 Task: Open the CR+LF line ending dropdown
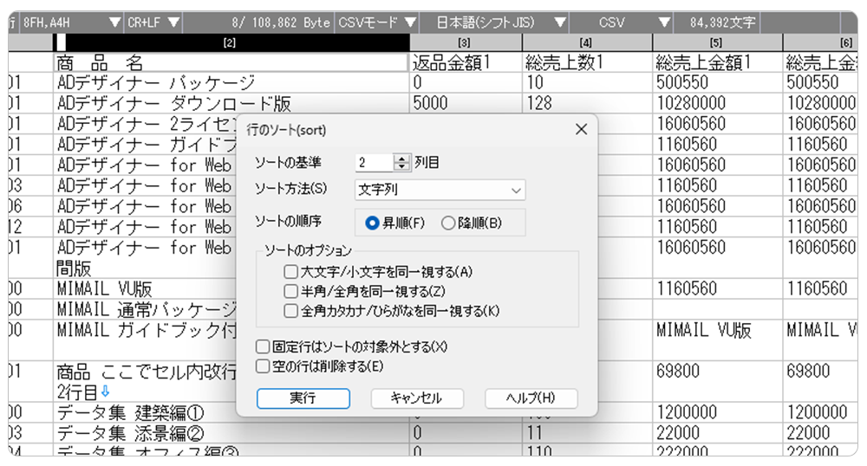click(x=153, y=23)
